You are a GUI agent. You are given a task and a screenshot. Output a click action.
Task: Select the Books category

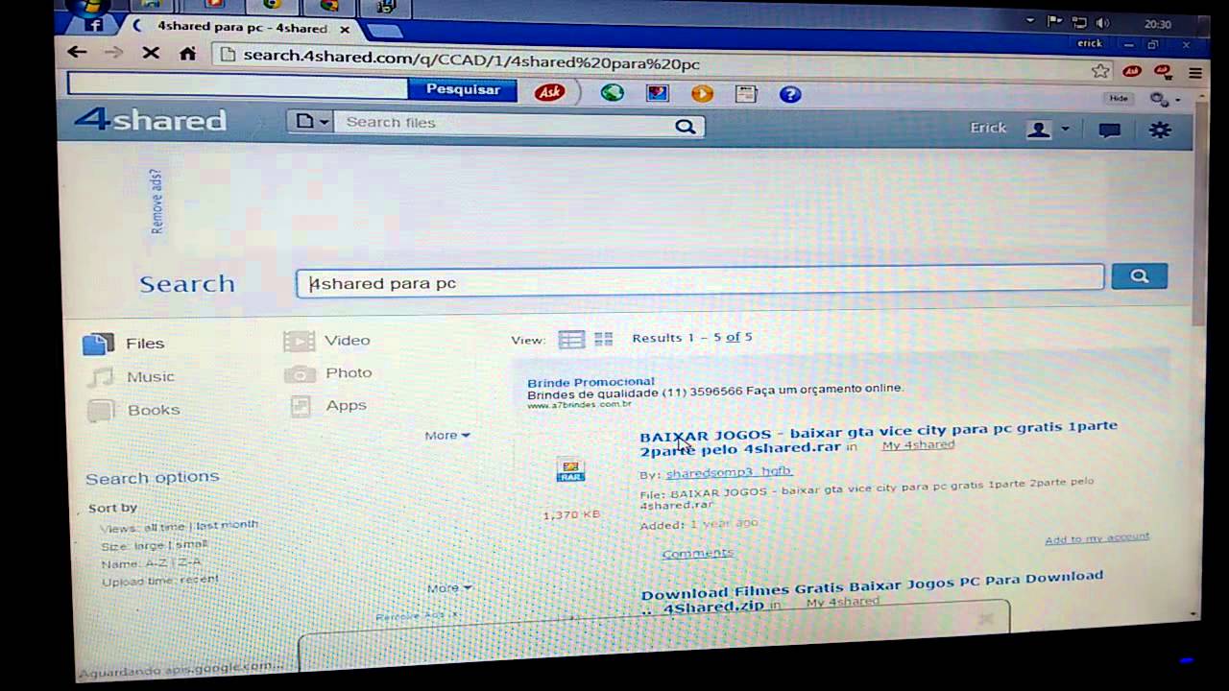(133, 411)
